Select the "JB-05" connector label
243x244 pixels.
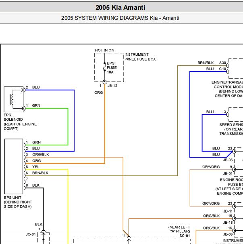tap(228, 160)
